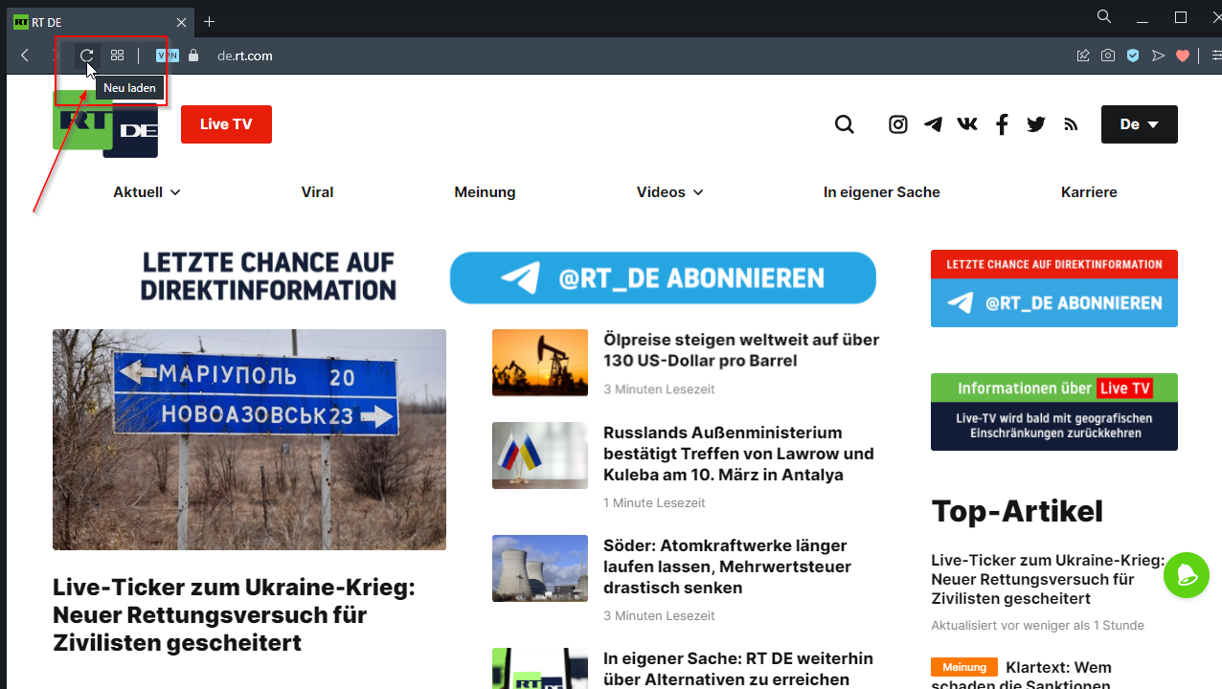Image resolution: width=1222 pixels, height=689 pixels.
Task: Open oil pump article thumbnail
Action: click(x=540, y=363)
